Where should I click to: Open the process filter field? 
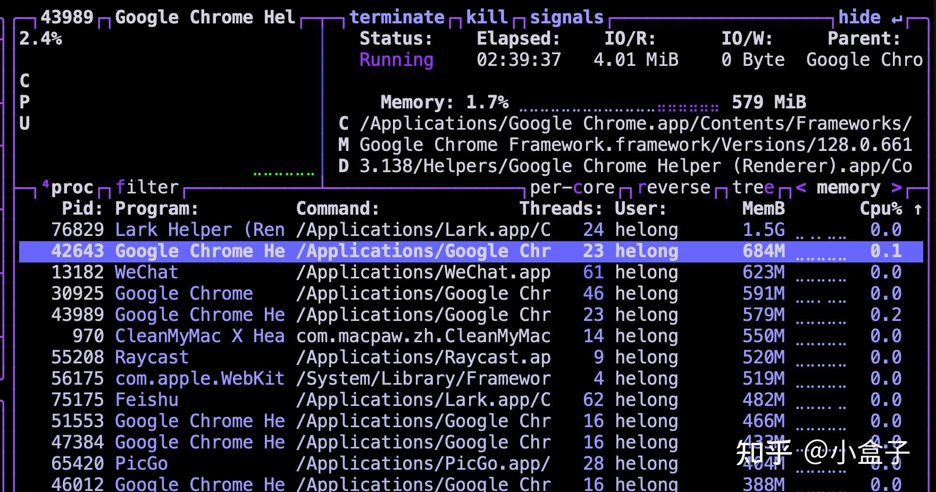[x=147, y=187]
